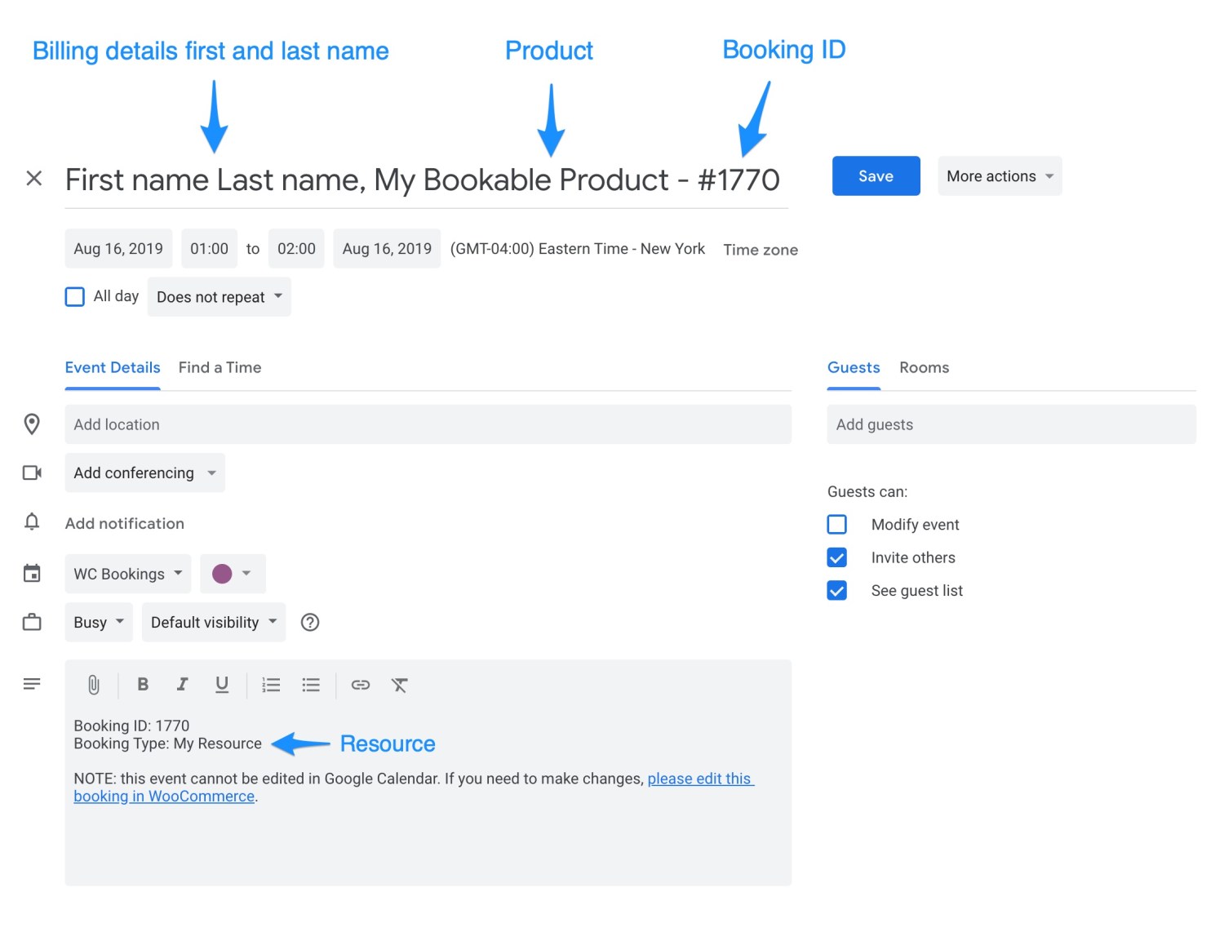Switch to the Find a Time tab

(x=220, y=367)
